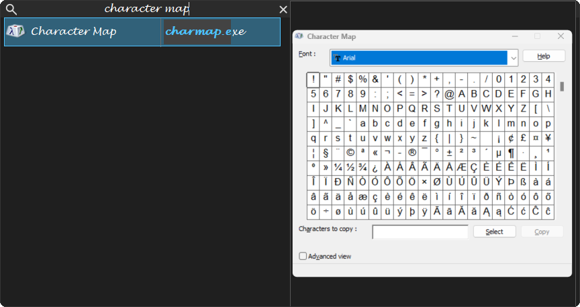Select the backslash character
Screen dimensions: 580x307
click(548, 109)
